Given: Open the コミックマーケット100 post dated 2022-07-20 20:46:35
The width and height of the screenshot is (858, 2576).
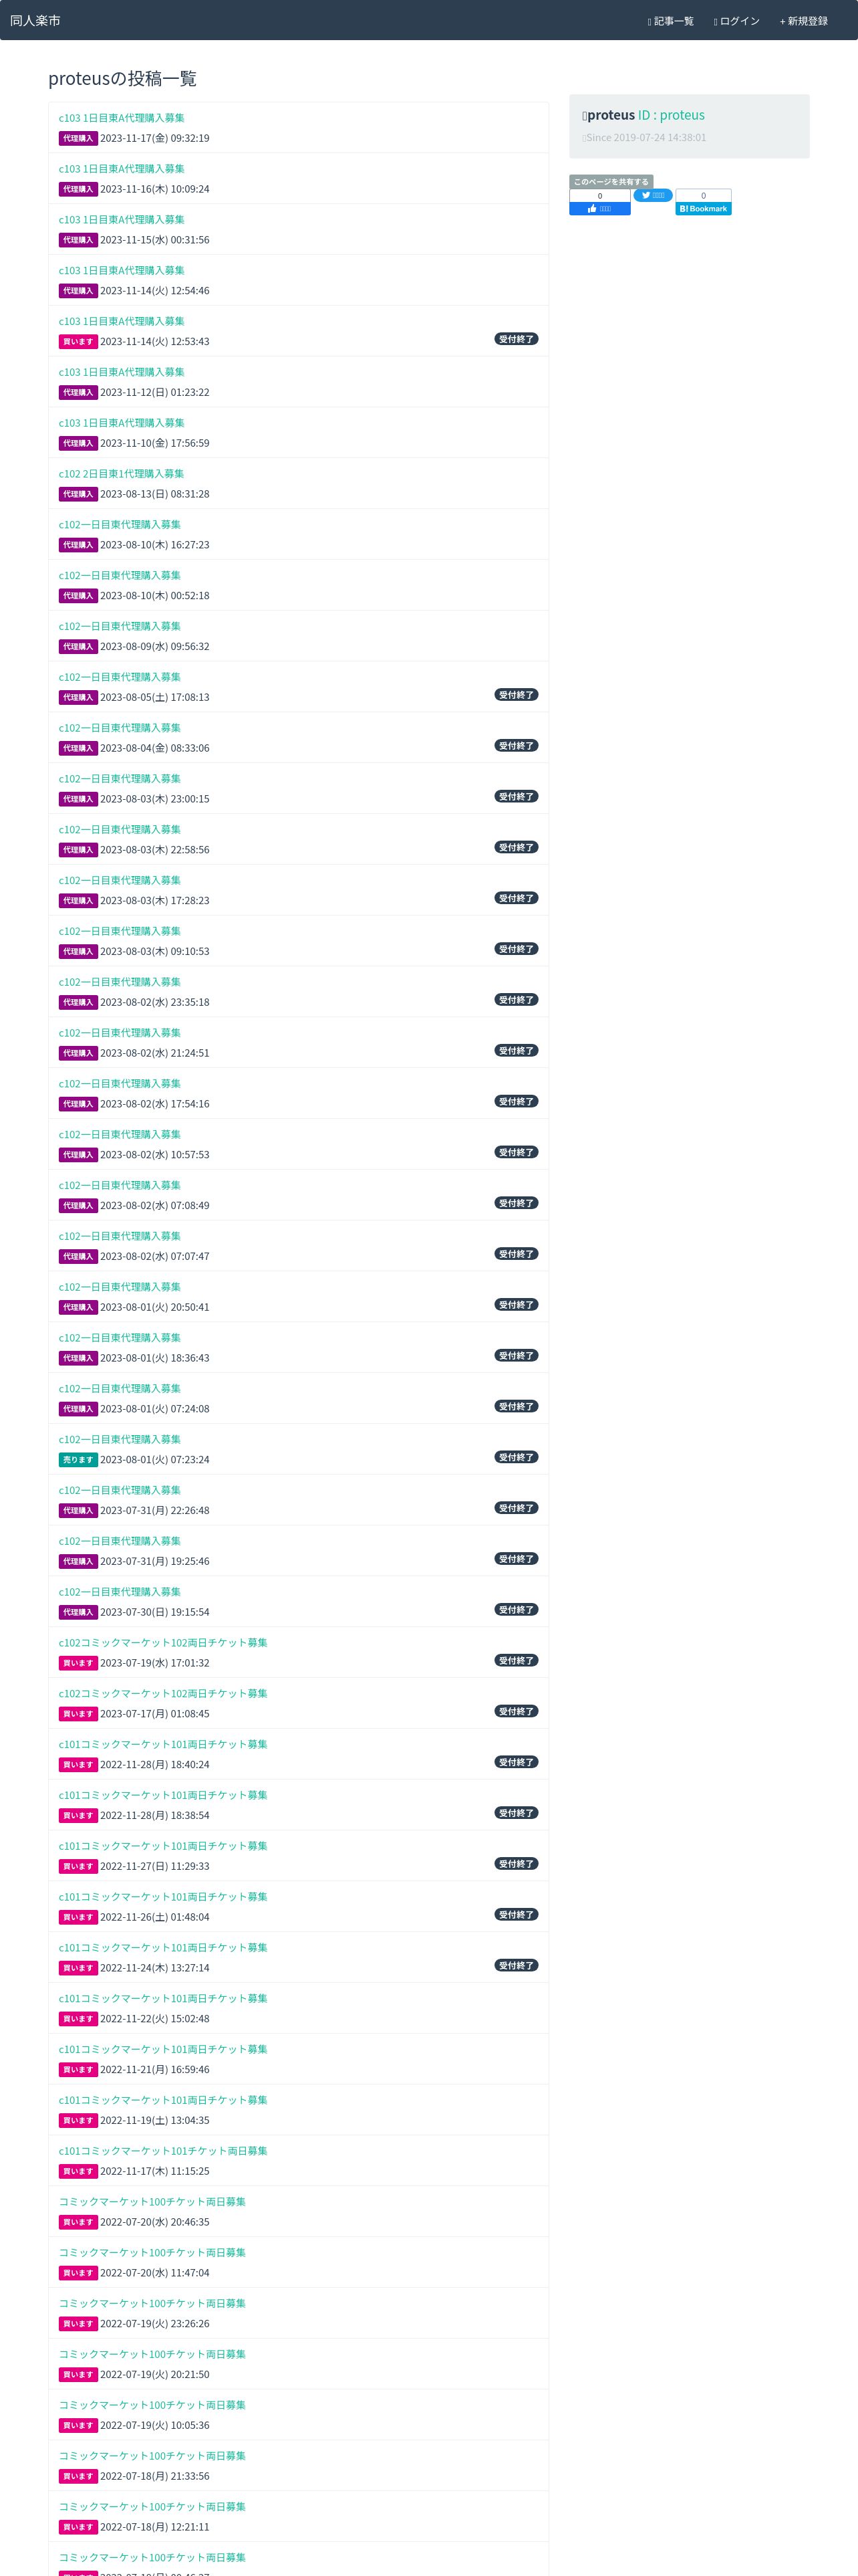Looking at the screenshot, I should pos(152,2202).
